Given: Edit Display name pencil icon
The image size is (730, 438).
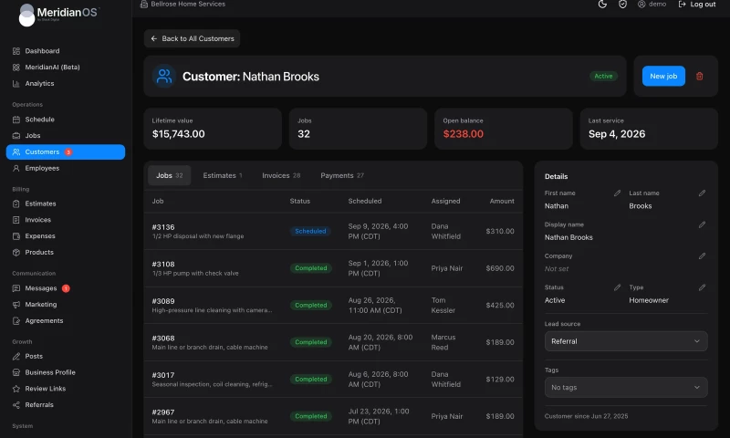Looking at the screenshot, I should point(702,224).
